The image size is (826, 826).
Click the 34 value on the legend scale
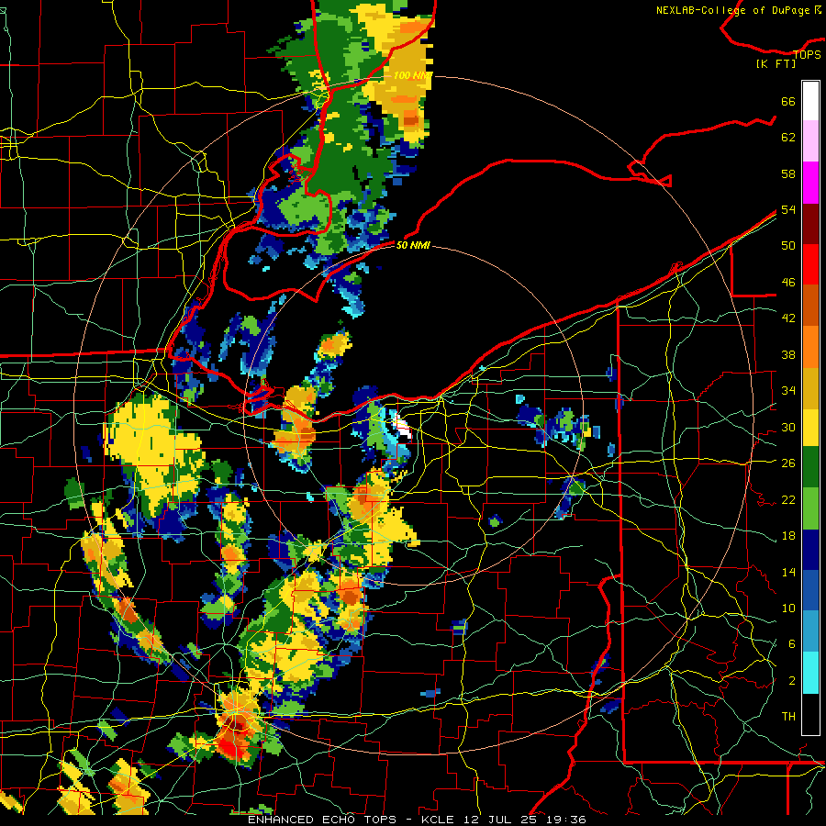788,391
